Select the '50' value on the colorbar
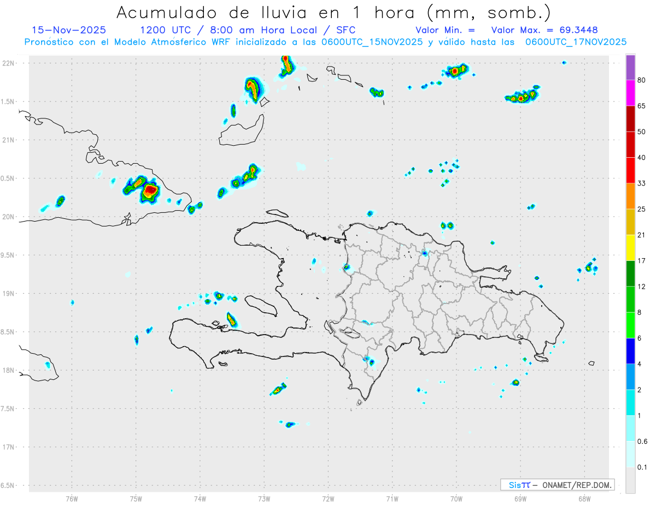Screen dimensions: 656x506 (642, 132)
